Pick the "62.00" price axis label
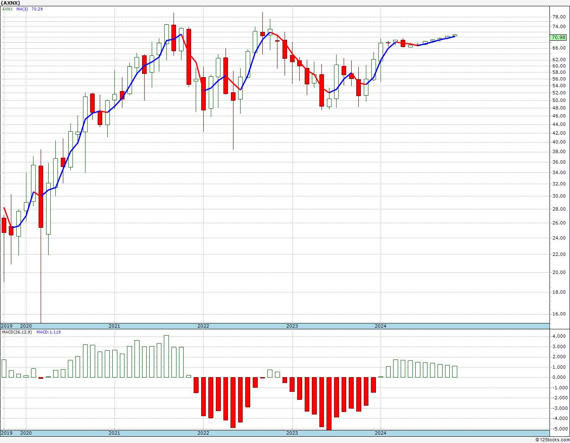Viewport: 570px width, 443px height. coord(559,60)
